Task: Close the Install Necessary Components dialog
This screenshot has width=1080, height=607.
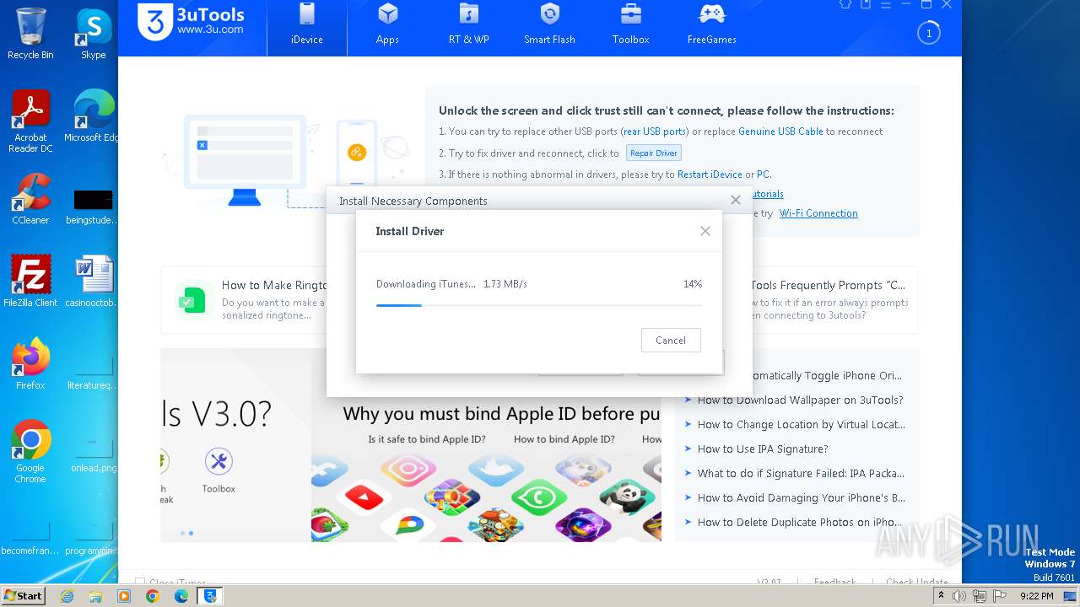Action: click(735, 201)
